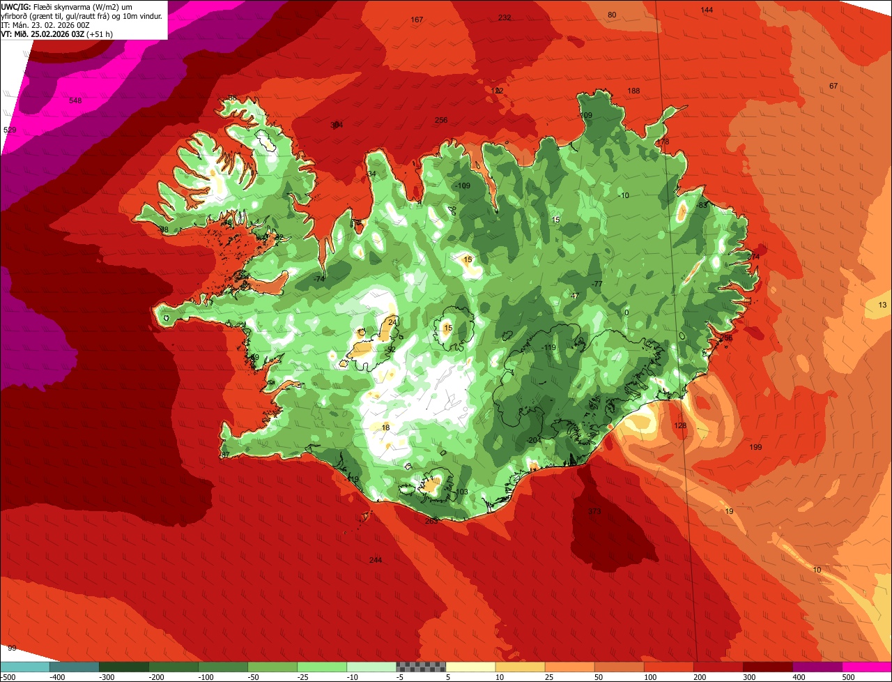The image size is (892, 682).
Task: Click the map value '199' in the southeast sea
Action: [x=755, y=447]
